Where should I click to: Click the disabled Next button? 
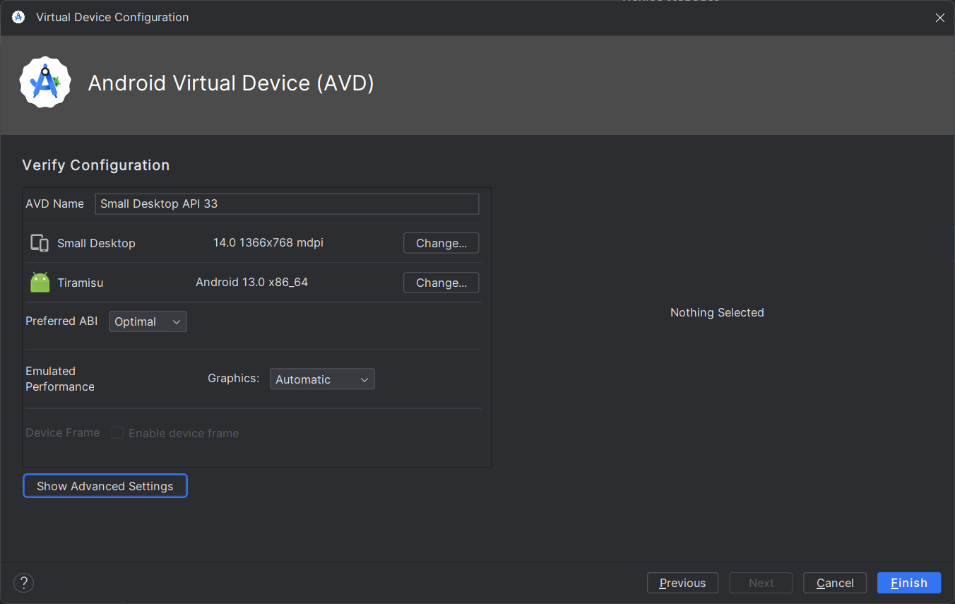click(761, 583)
